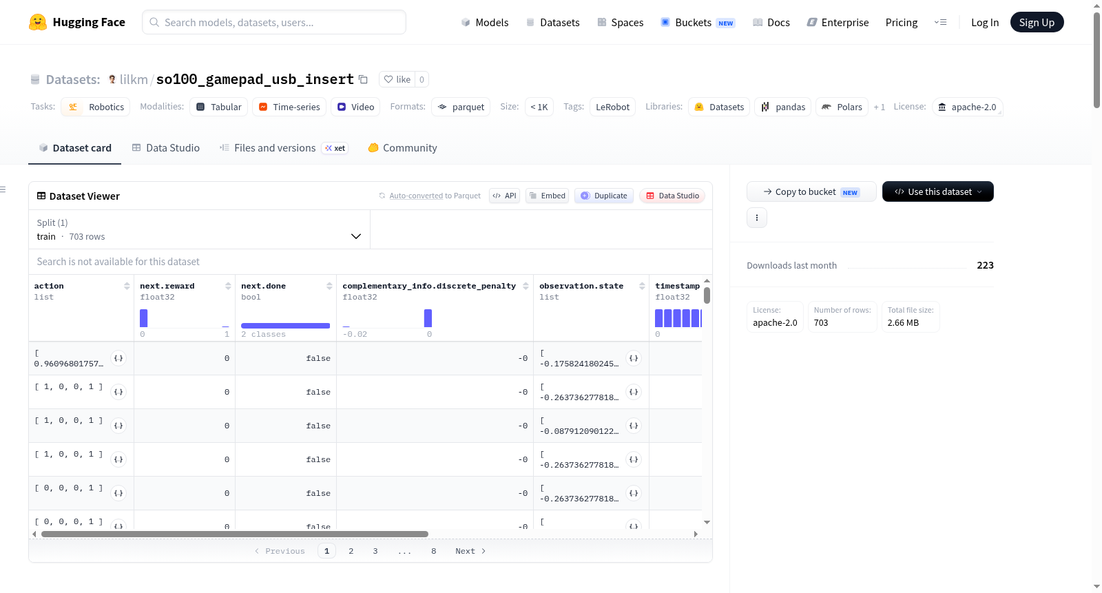The image size is (1102, 593).
Task: Open the API button in Dataset Viewer
Action: [504, 196]
